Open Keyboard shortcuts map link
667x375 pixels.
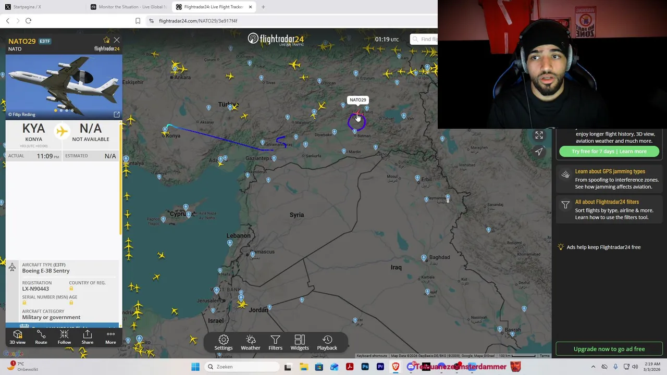point(372,356)
